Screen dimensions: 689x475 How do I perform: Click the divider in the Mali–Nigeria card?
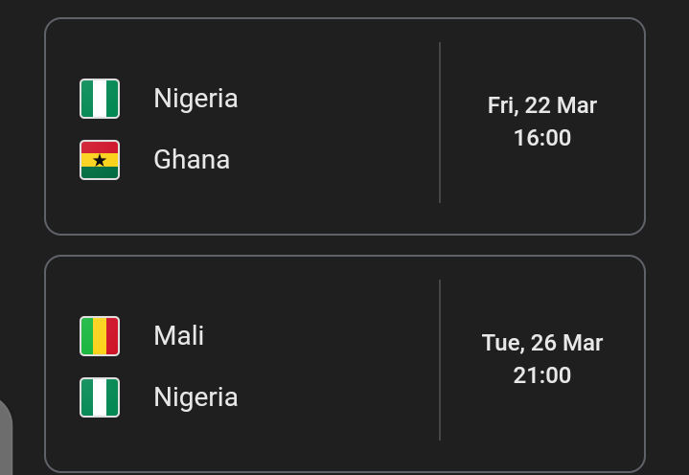pyautogui.click(x=440, y=360)
